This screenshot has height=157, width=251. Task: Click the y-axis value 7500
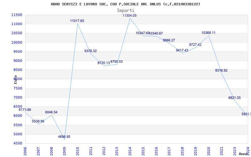(18, 88)
